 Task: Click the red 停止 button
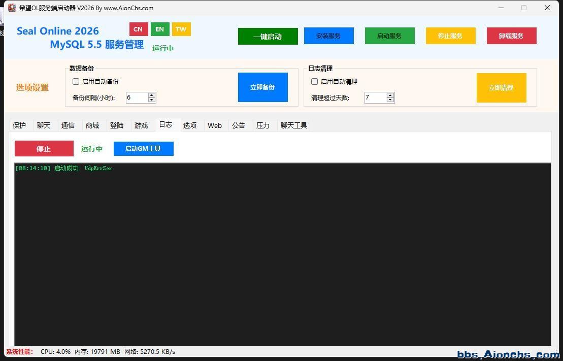[x=44, y=148]
